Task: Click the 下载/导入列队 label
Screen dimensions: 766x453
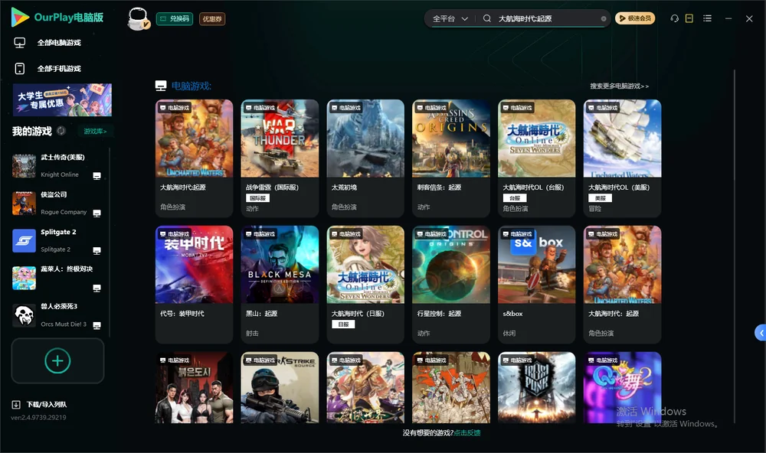Action: coord(47,404)
